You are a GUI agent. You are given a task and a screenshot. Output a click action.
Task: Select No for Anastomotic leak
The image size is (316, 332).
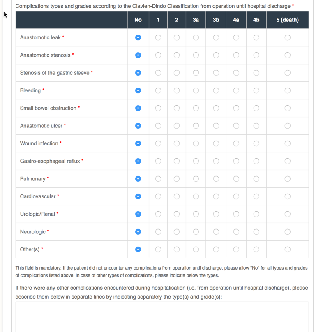pyautogui.click(x=138, y=37)
